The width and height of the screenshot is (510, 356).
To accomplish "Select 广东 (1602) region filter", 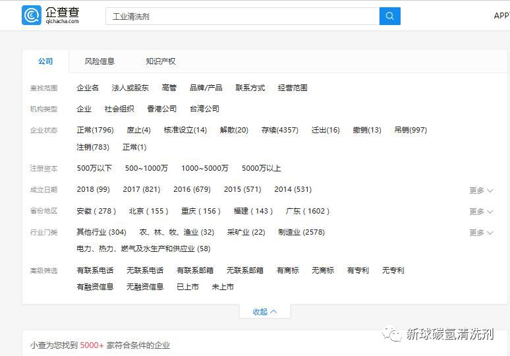I will click(x=307, y=211).
